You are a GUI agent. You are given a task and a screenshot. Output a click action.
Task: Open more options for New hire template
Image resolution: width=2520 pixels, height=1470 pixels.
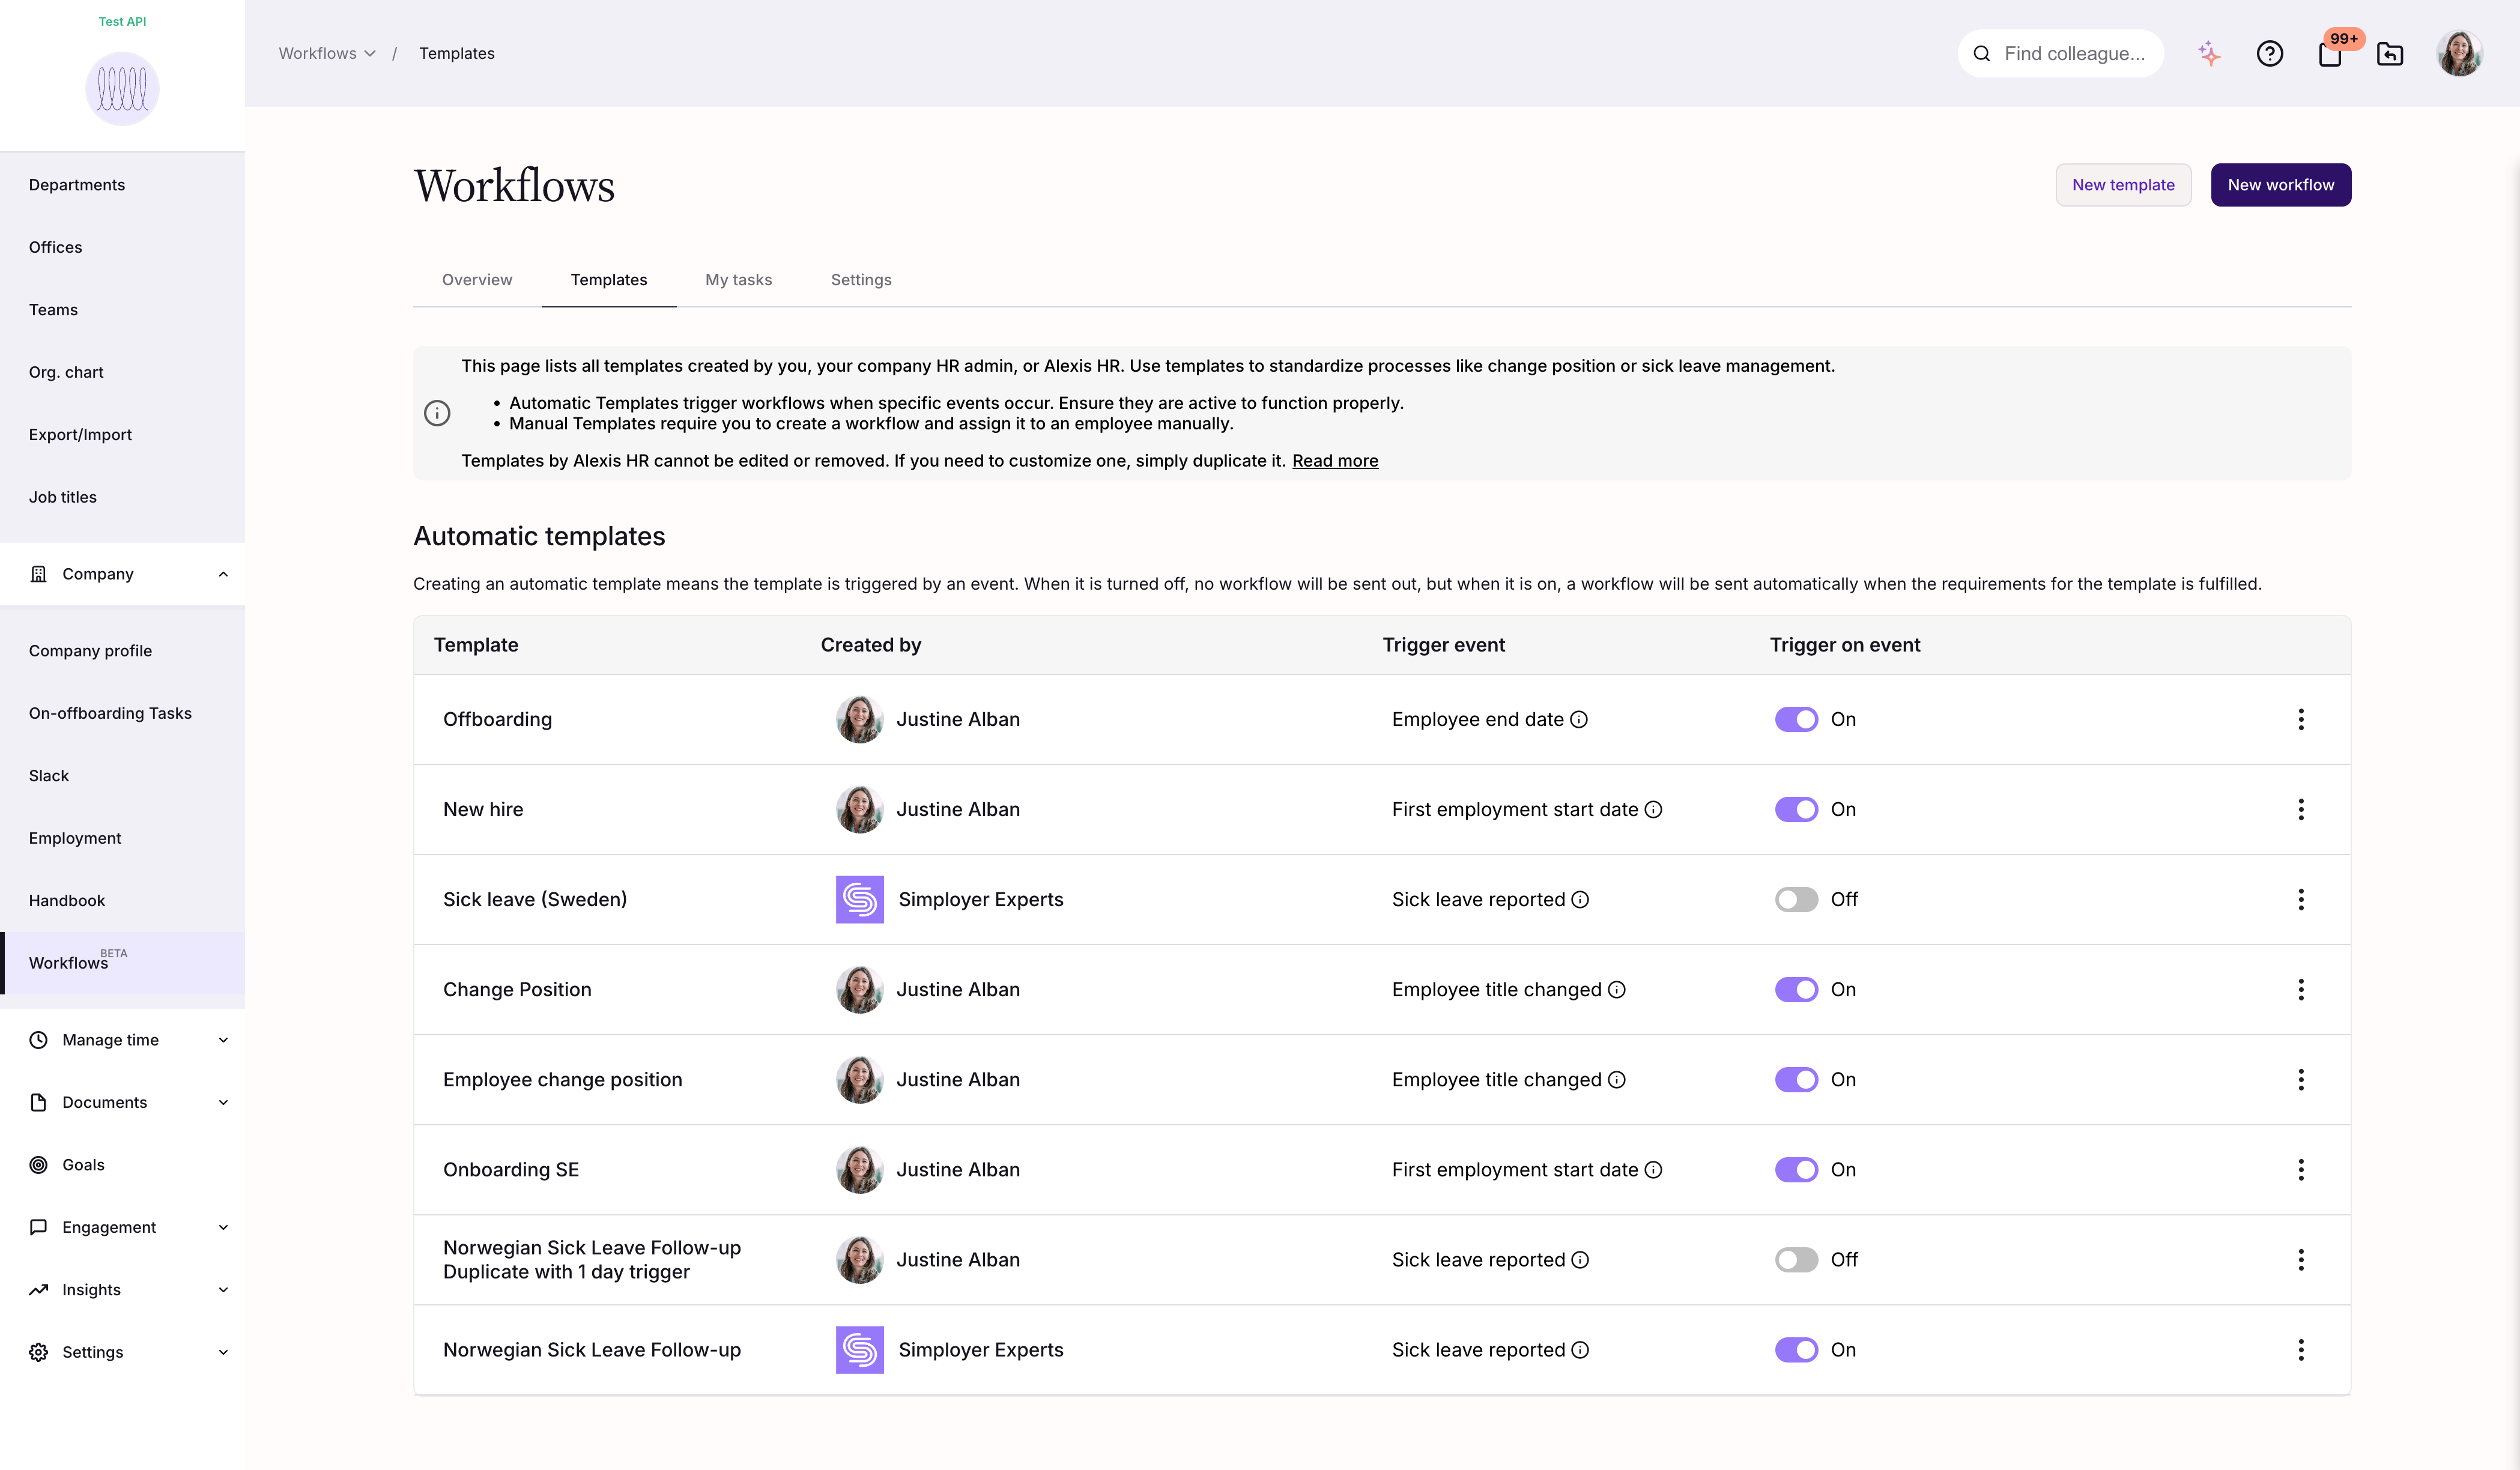[x=2301, y=809]
